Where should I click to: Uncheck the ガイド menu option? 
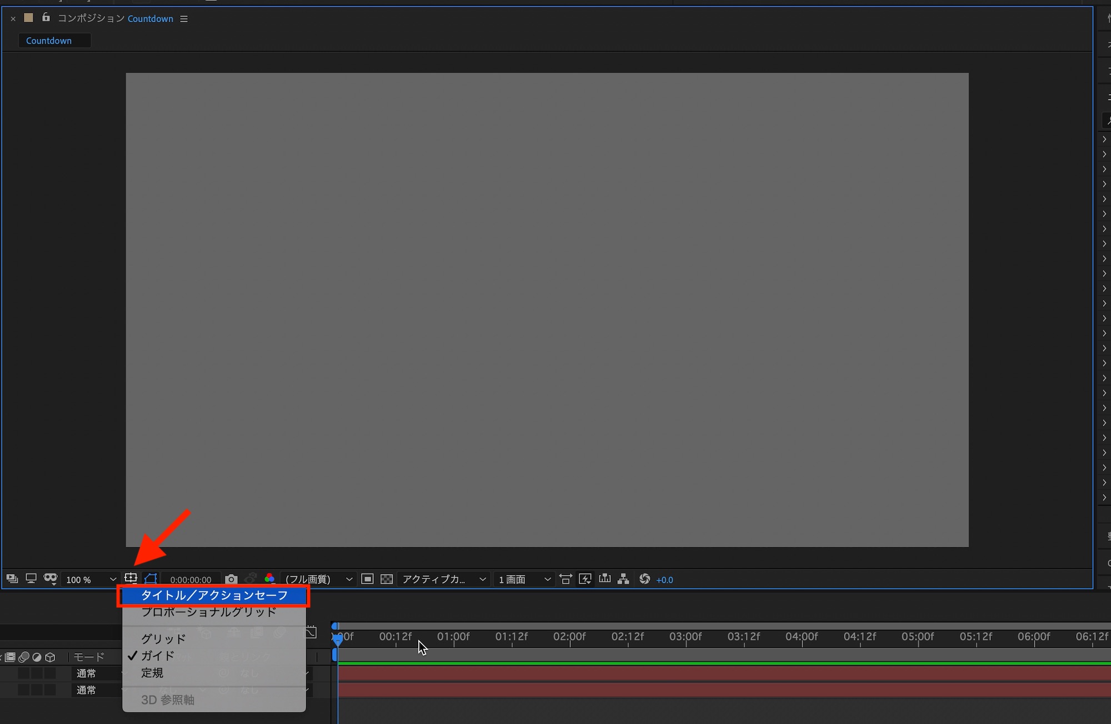click(158, 656)
